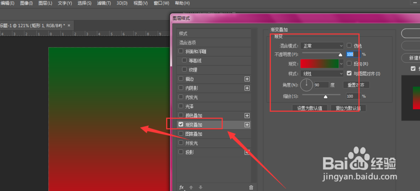The height and width of the screenshot is (191, 420).
Task: Toggle the 反向 reverse checkbox
Action: click(349, 64)
